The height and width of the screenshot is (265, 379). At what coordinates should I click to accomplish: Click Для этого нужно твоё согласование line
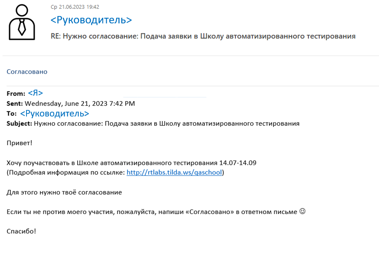point(64,192)
